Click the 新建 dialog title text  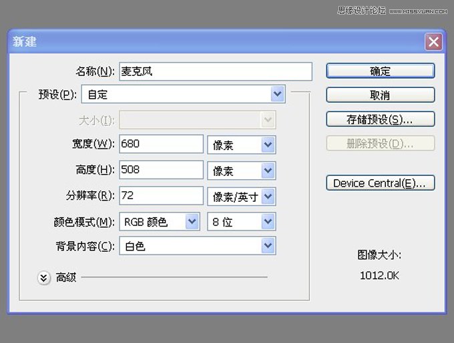pos(25,42)
